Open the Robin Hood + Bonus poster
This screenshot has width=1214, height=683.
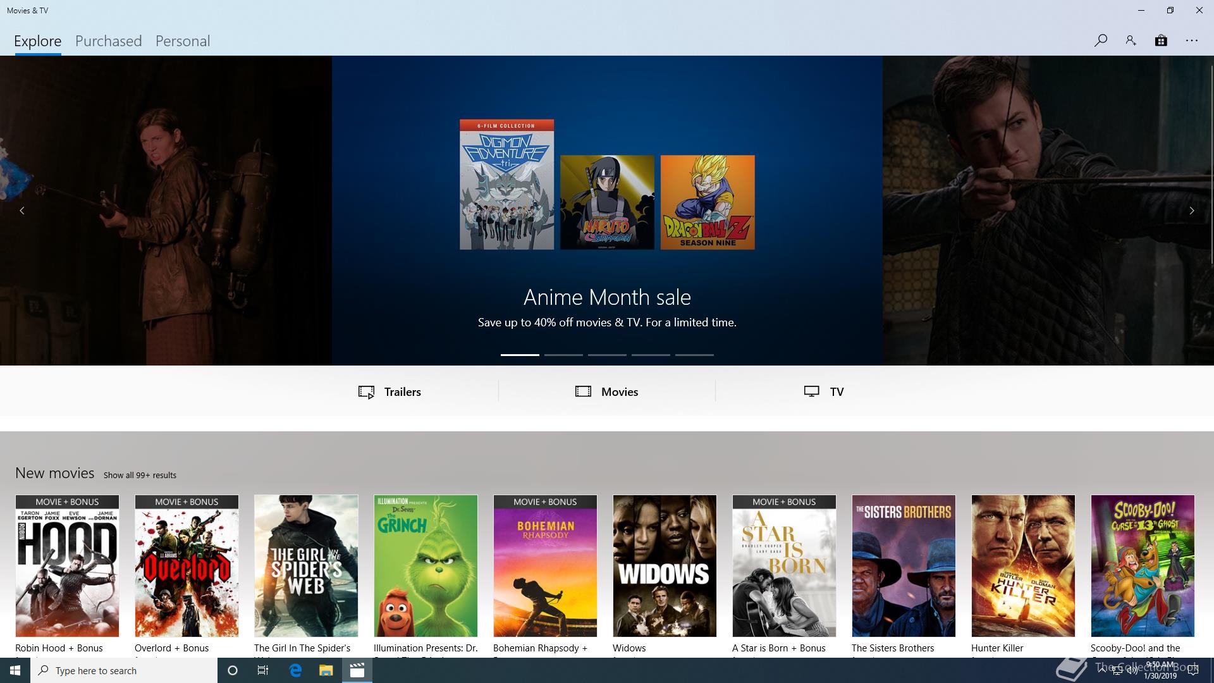coord(67,566)
